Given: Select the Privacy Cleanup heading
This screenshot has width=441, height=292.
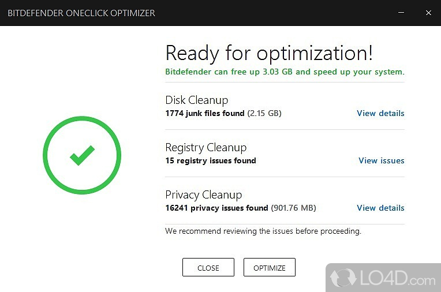Looking at the screenshot, I should [x=203, y=194].
